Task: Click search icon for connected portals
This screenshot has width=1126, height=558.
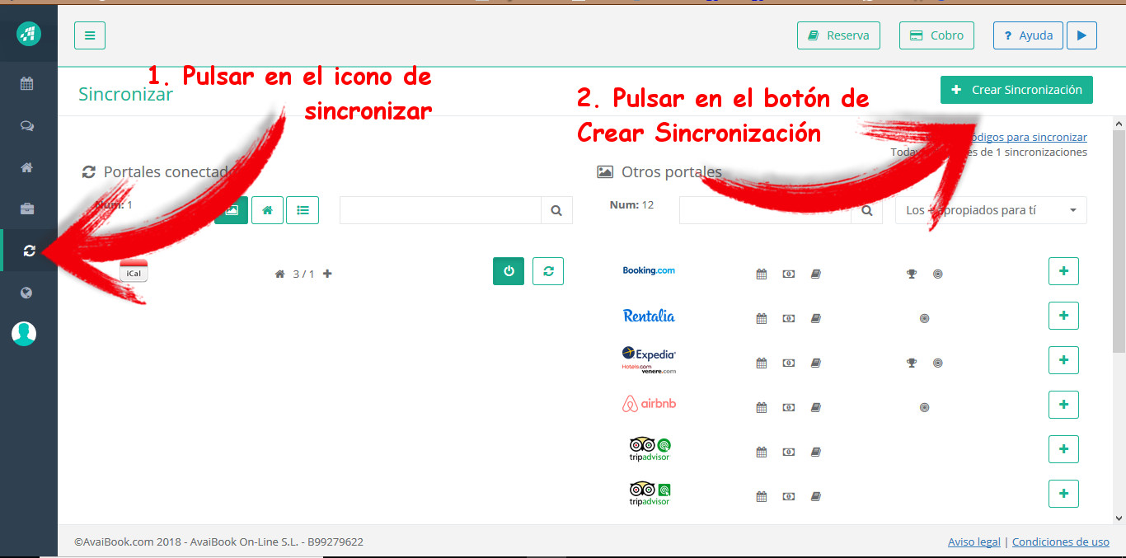Action: tap(556, 210)
